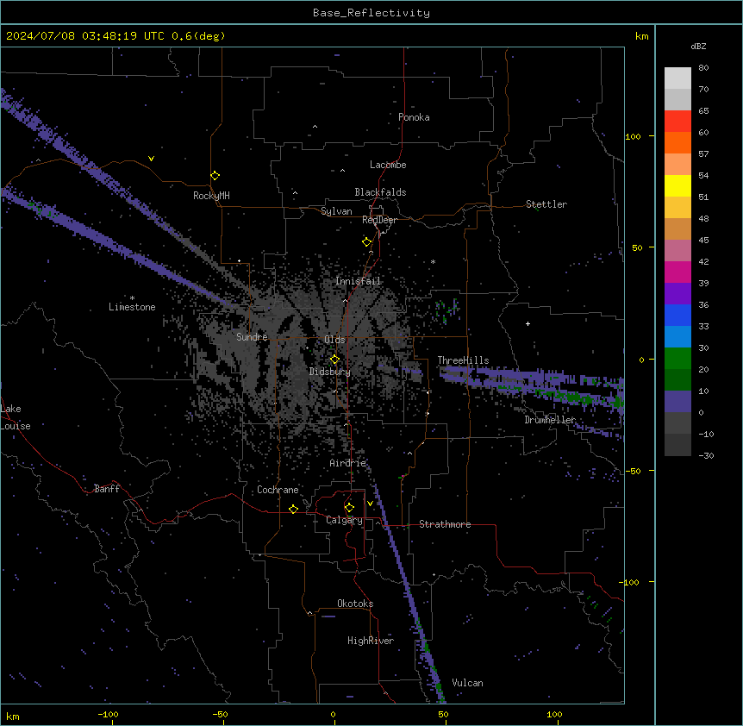
Task: Click the Lacombe city label
Action: click(x=388, y=165)
